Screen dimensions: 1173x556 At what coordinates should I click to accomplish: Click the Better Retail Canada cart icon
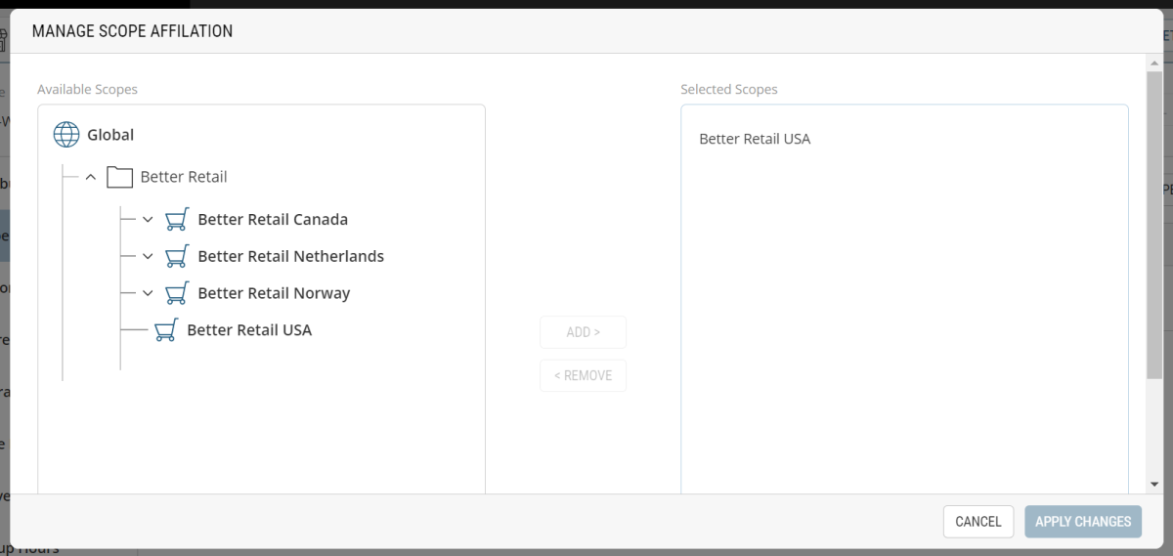point(176,219)
